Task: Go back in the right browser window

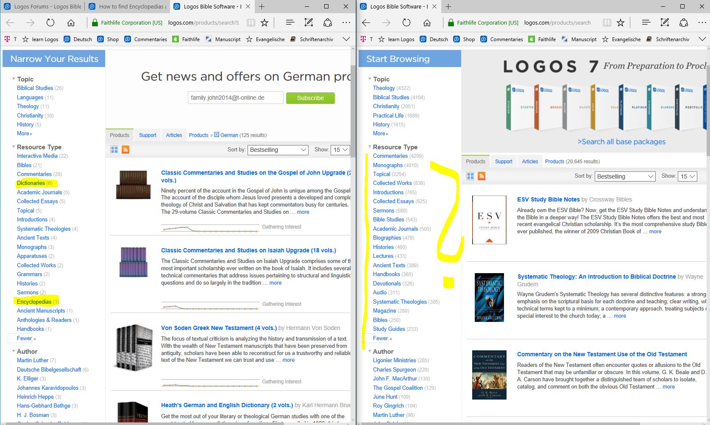Action: (x=367, y=23)
